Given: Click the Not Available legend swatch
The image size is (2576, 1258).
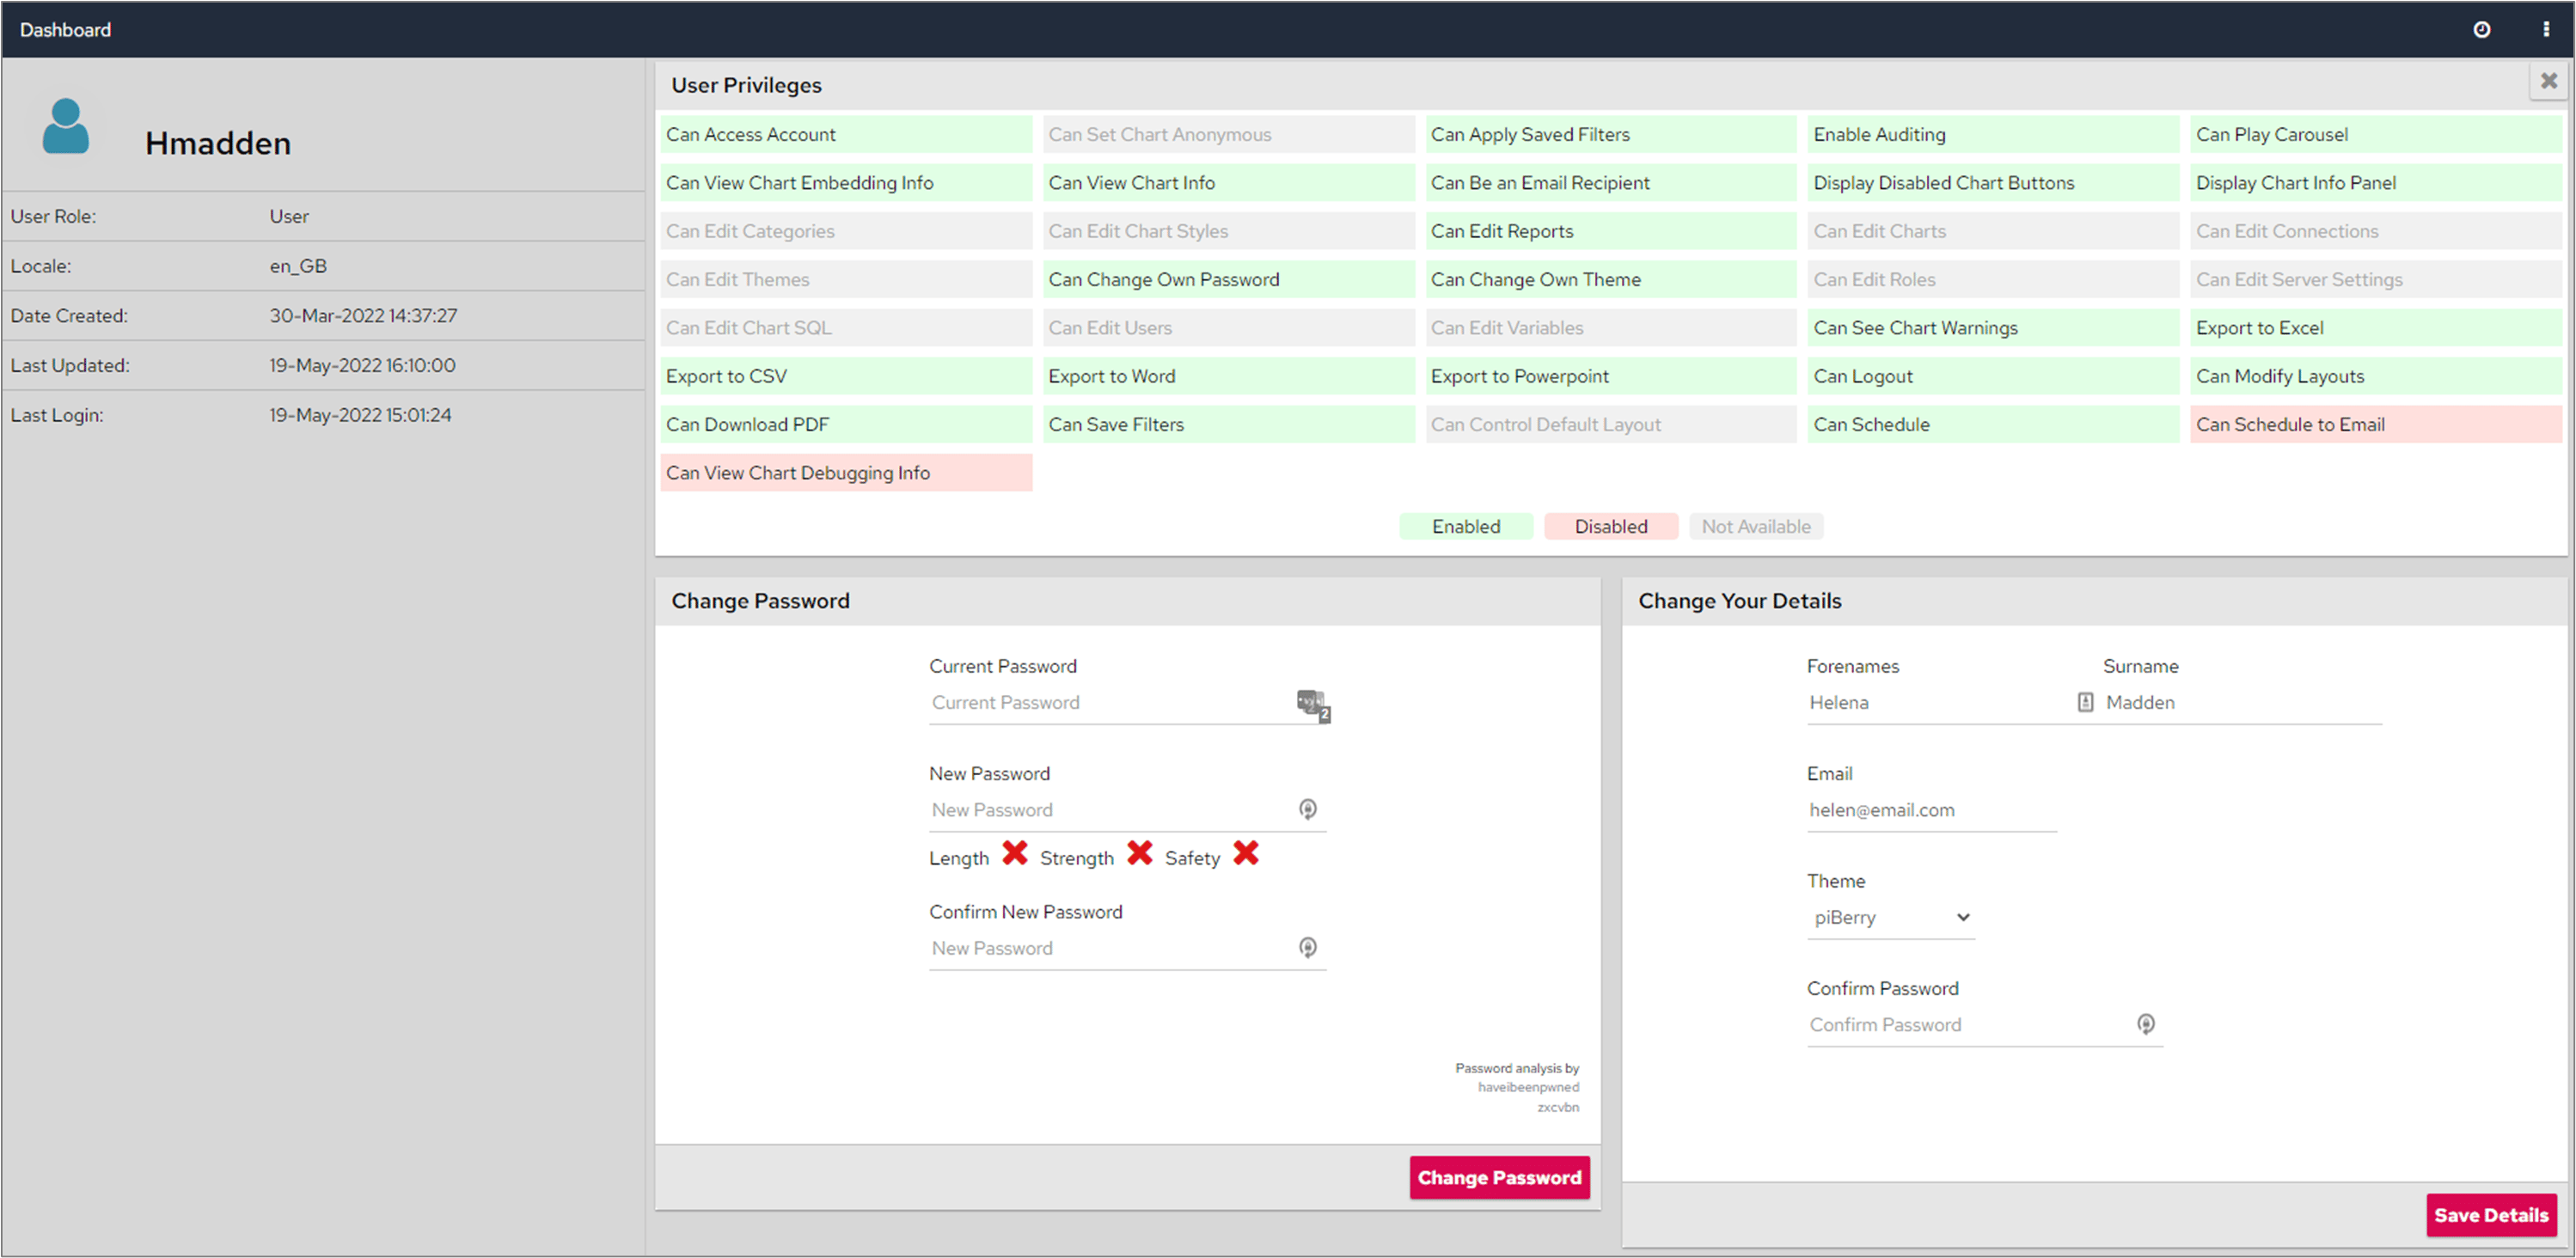Looking at the screenshot, I should pyautogui.click(x=1756, y=526).
